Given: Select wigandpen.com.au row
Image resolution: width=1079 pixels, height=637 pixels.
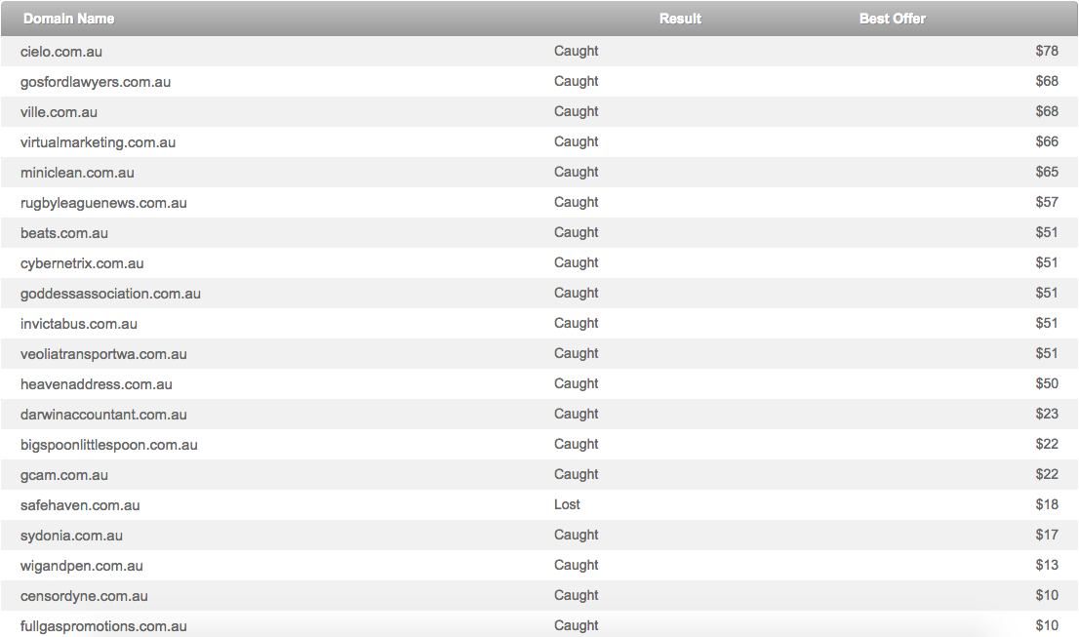Looking at the screenshot, I should click(x=539, y=566).
